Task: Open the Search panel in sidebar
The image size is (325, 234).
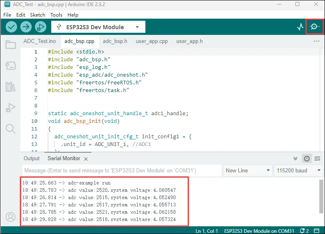Action: tap(11, 129)
